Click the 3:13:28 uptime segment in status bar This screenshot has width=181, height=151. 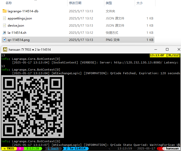(32, 148)
